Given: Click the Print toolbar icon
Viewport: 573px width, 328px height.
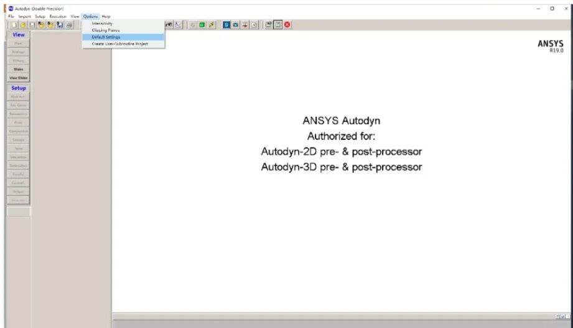Looking at the screenshot, I should pos(69,25).
